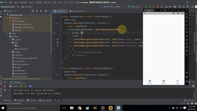Collapse all in Project panel toolbar
197x111 pixels.
[x=41, y=11]
